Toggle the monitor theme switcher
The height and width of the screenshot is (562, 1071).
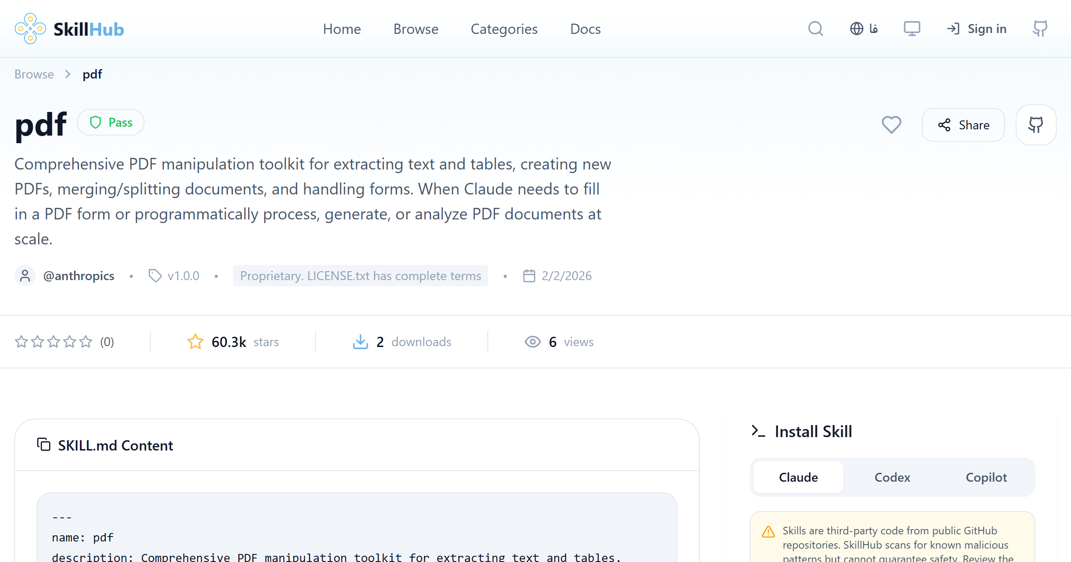point(912,29)
